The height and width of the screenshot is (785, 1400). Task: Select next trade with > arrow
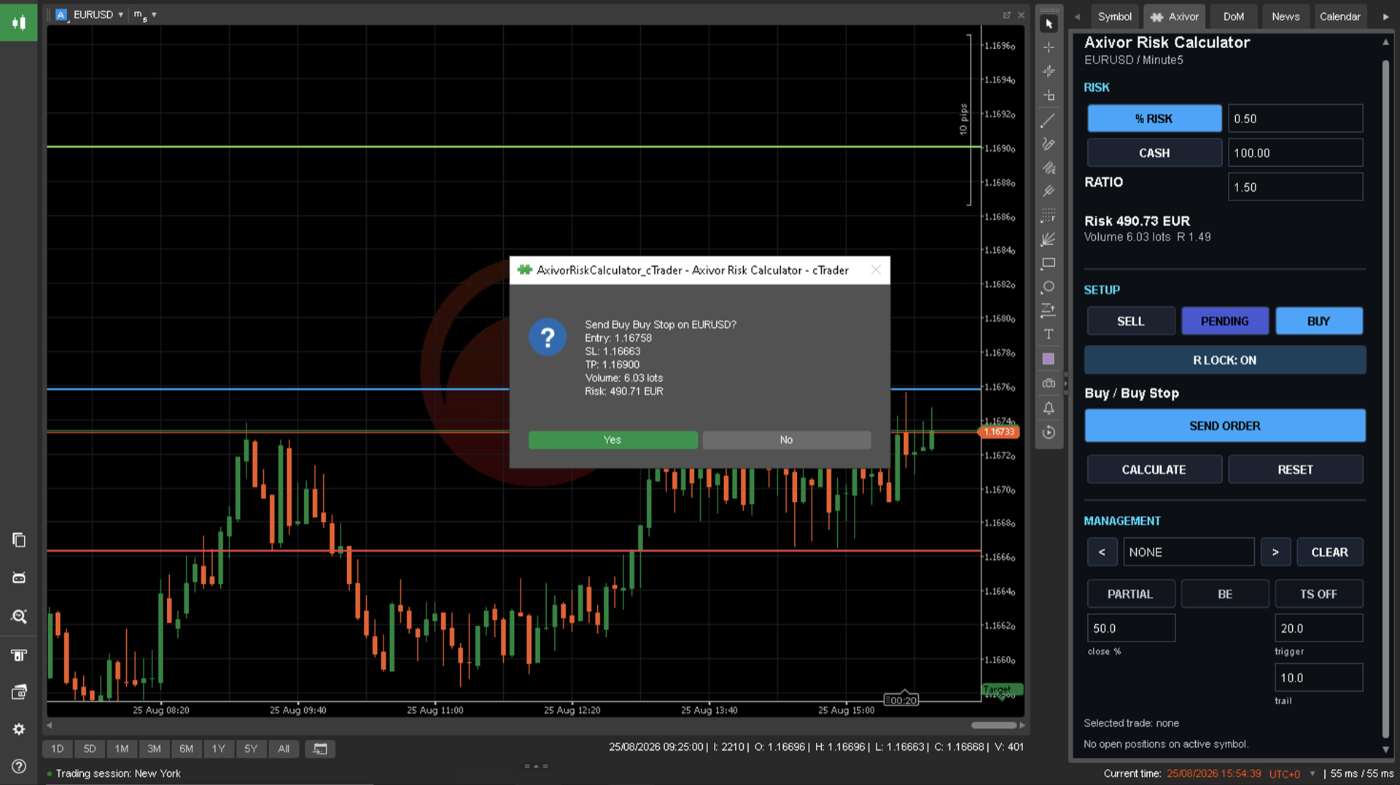coord(1275,552)
